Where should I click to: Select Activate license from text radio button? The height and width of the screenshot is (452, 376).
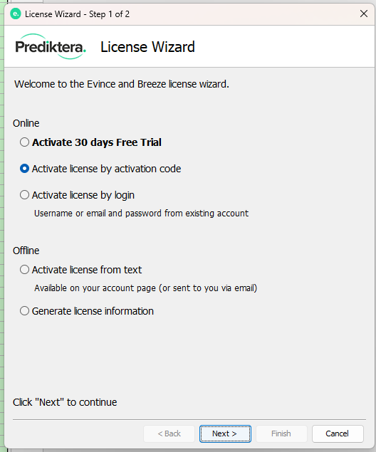click(x=24, y=270)
